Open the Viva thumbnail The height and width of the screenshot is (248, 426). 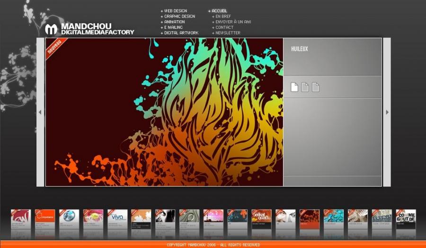pyautogui.click(x=117, y=219)
